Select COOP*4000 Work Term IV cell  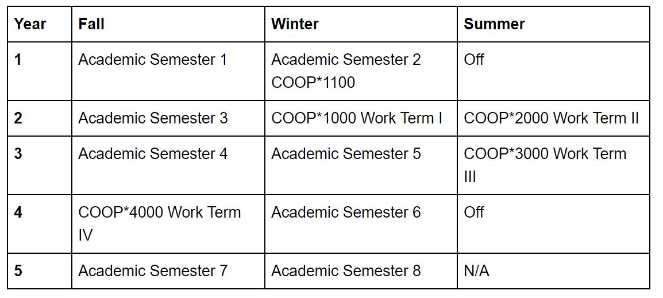168,223
